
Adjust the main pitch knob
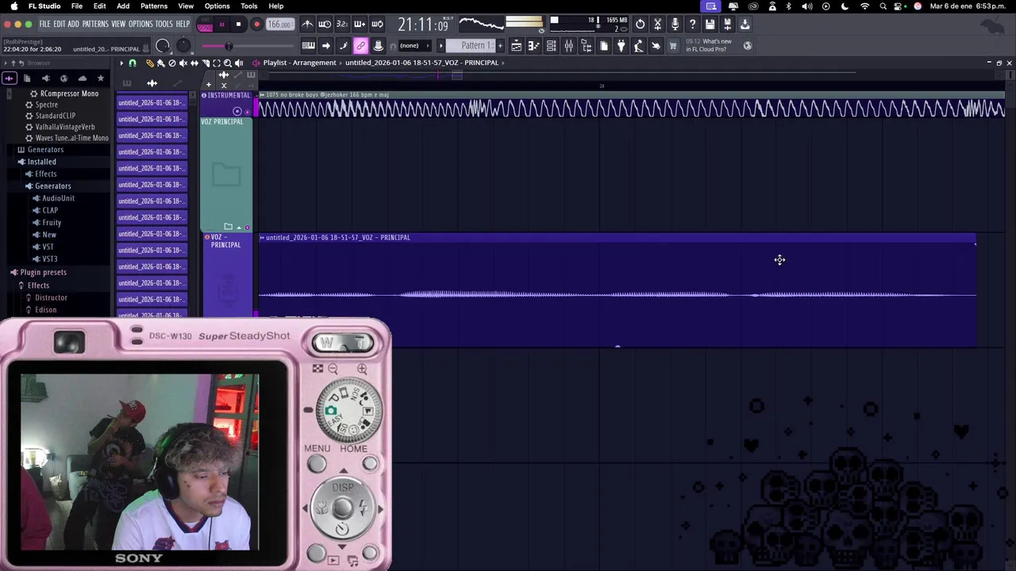(183, 46)
